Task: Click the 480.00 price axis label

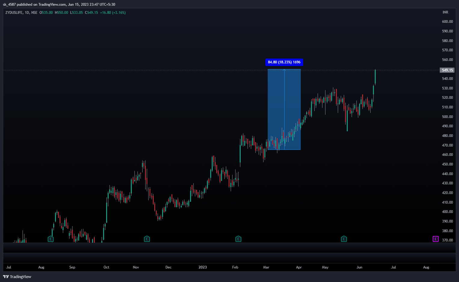Action: (x=447, y=136)
